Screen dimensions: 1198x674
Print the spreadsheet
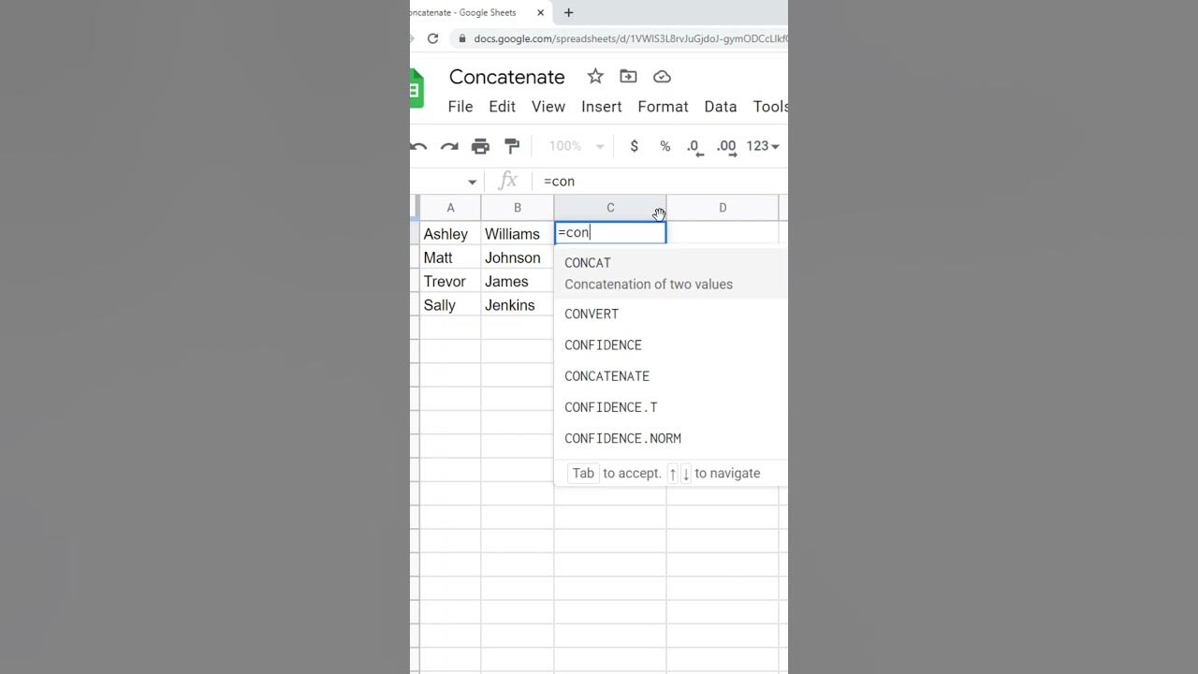(480, 146)
